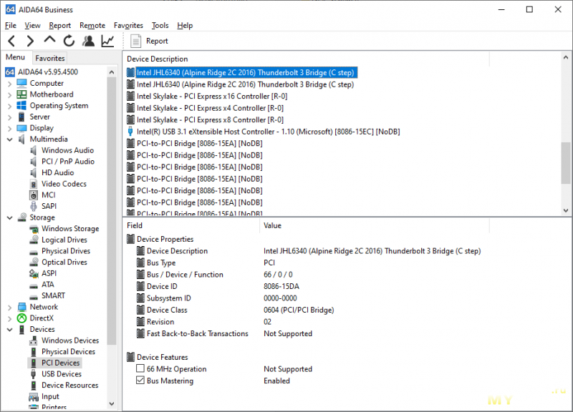The height and width of the screenshot is (412, 573).
Task: Click device list scrollbar down arrow
Action: [566, 210]
